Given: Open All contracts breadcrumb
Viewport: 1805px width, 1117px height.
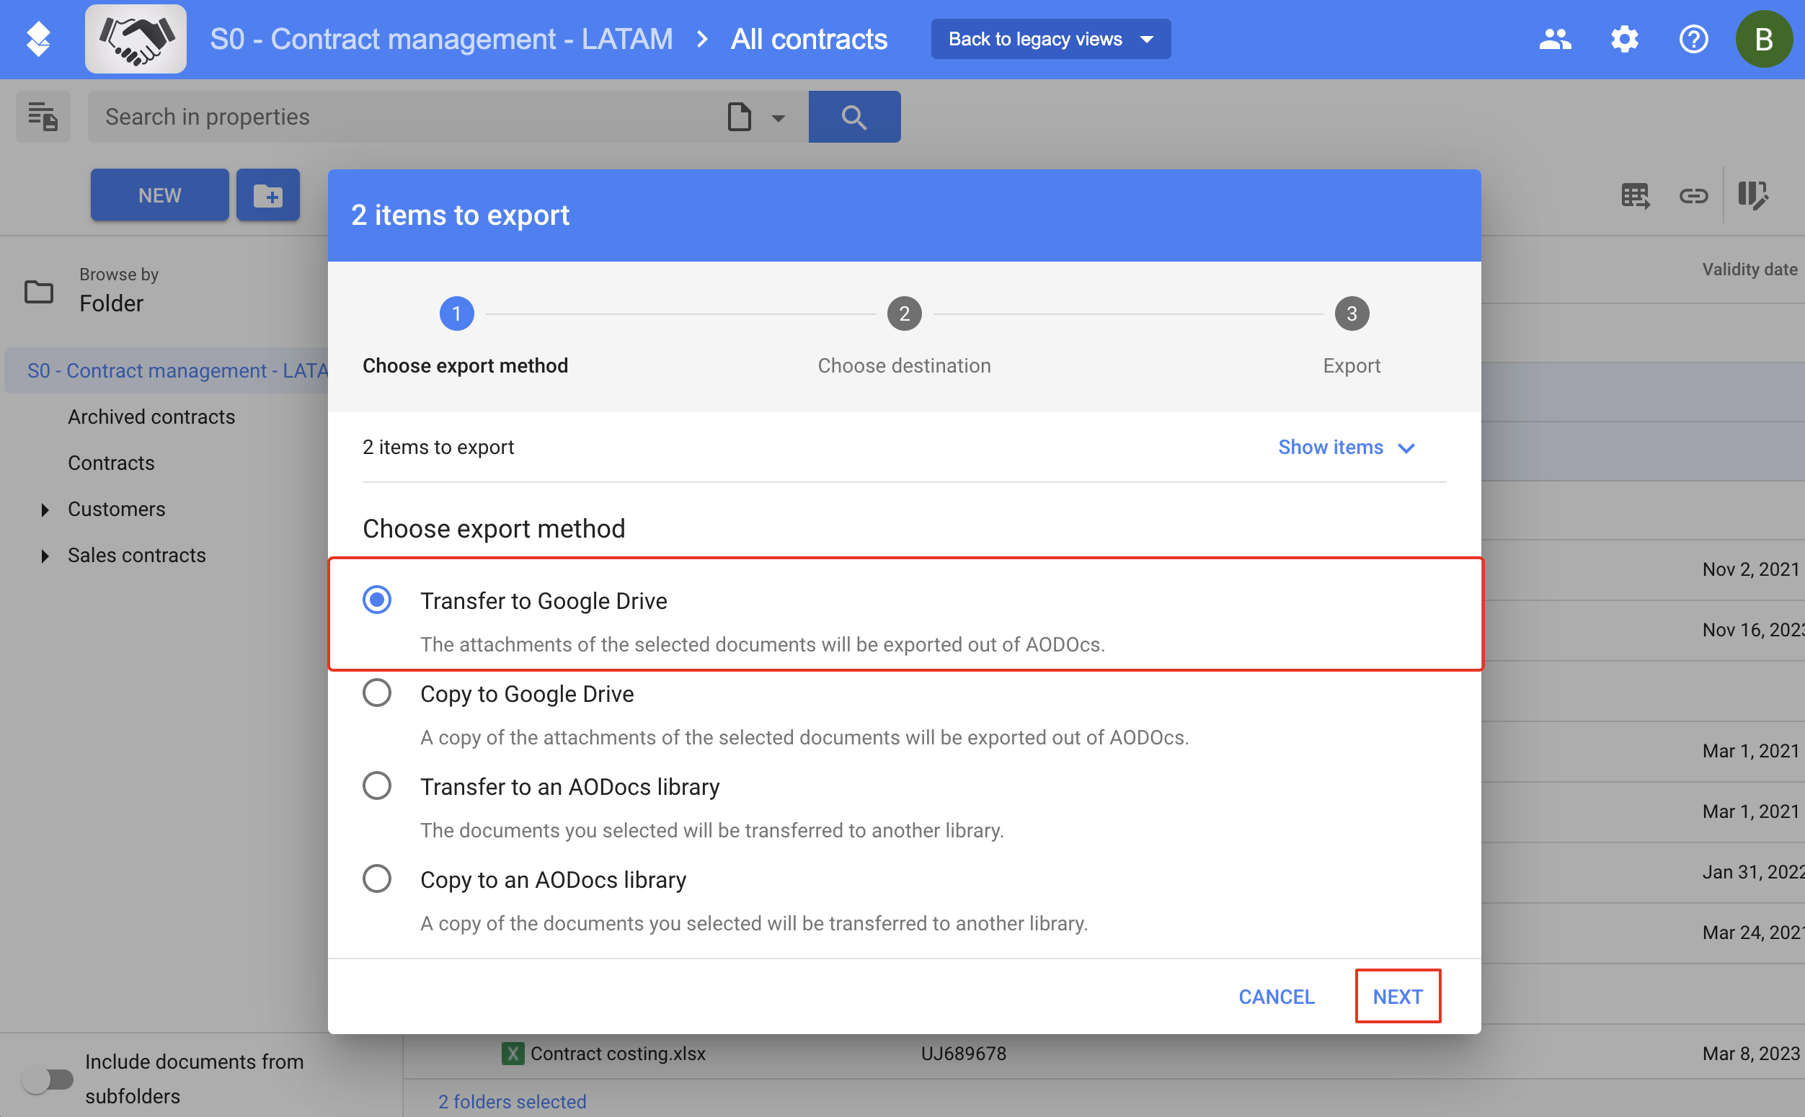Looking at the screenshot, I should 808,38.
